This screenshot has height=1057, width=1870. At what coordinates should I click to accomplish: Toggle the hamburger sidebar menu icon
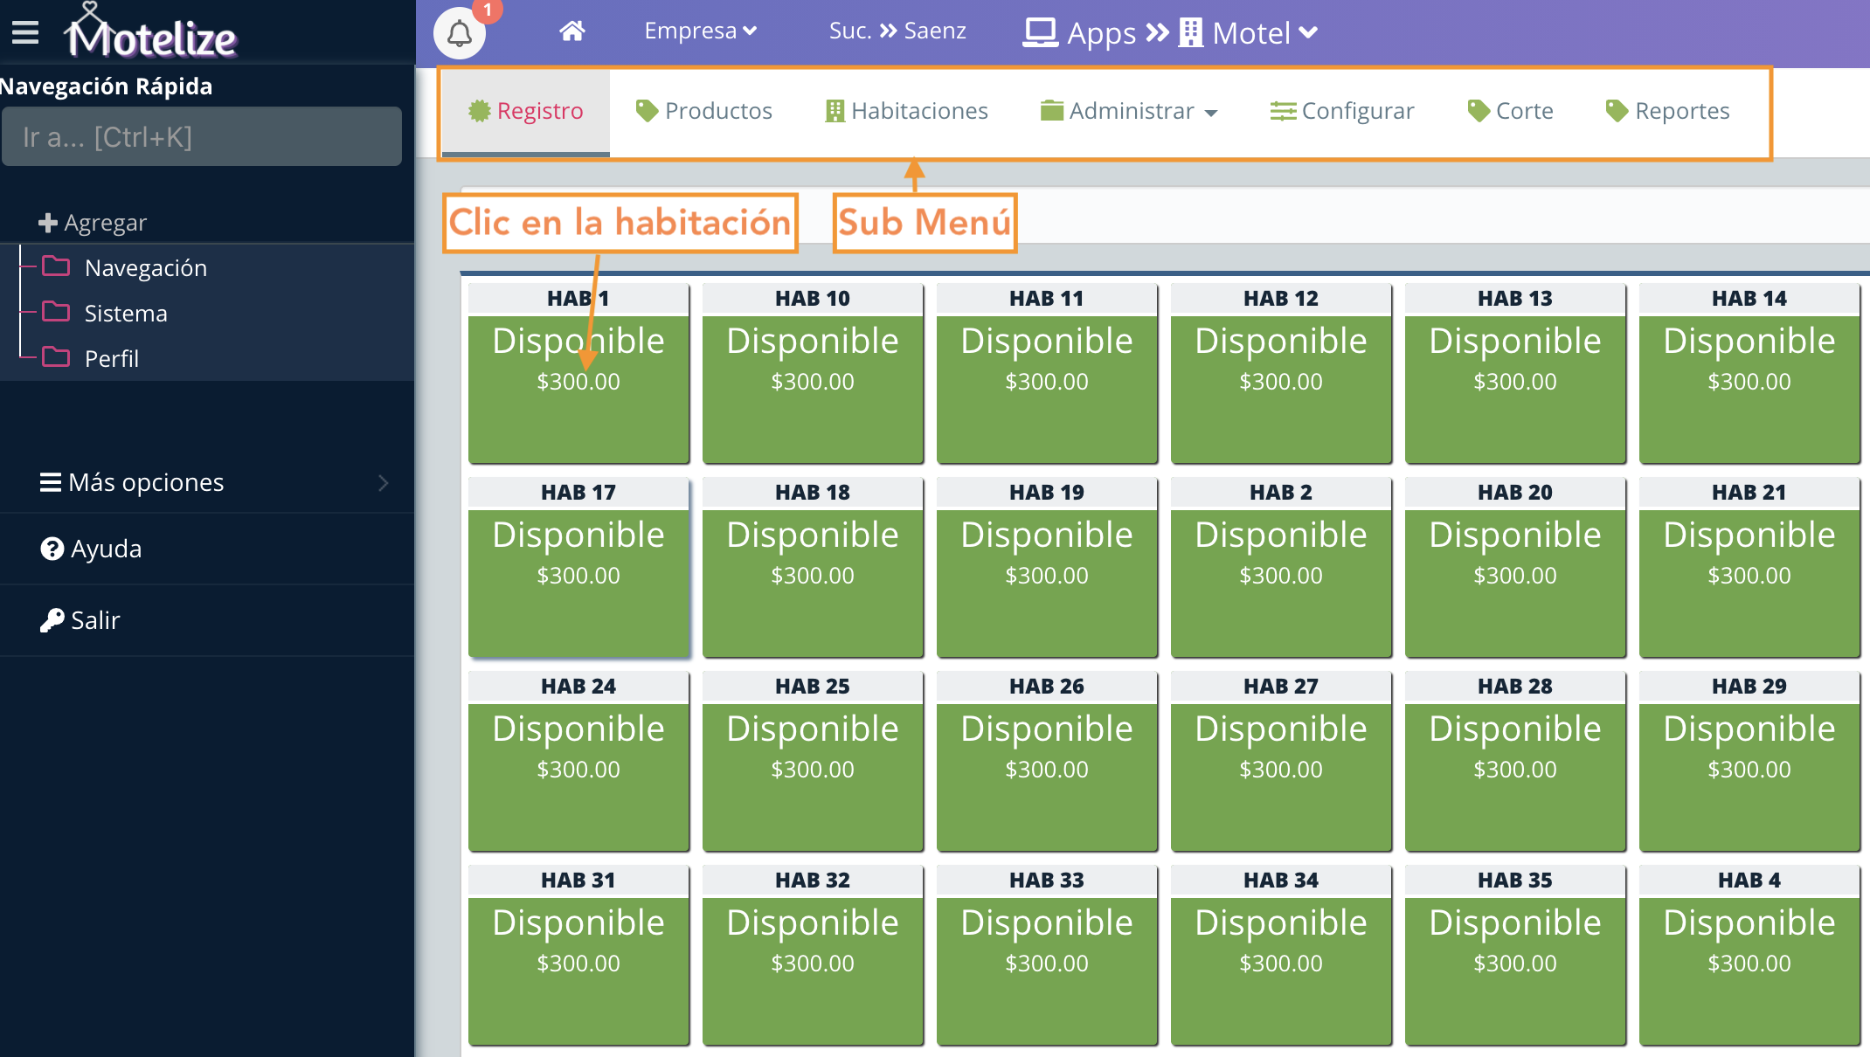[25, 33]
